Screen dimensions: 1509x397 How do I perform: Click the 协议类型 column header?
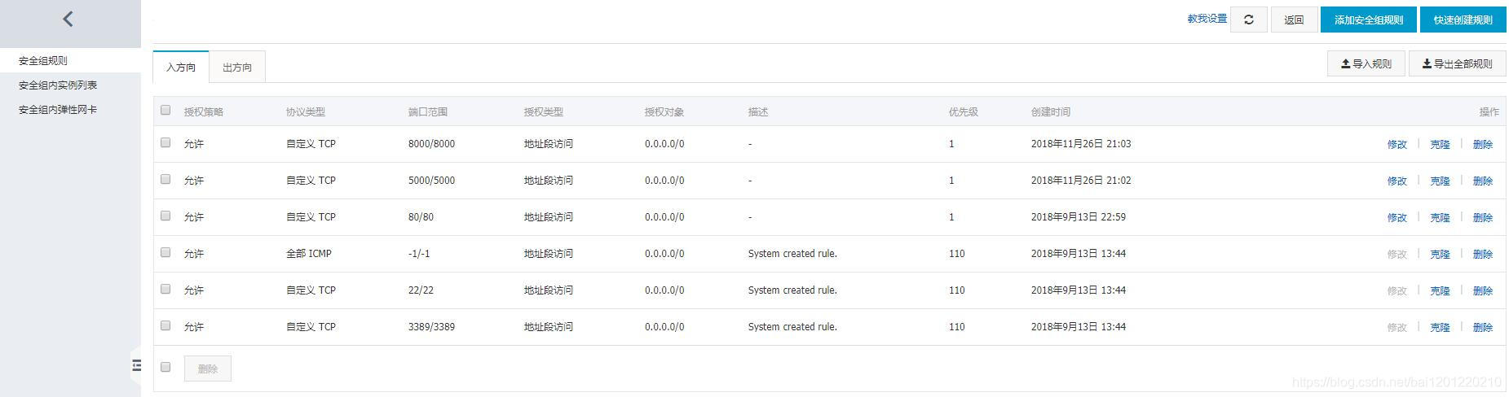pyautogui.click(x=306, y=111)
